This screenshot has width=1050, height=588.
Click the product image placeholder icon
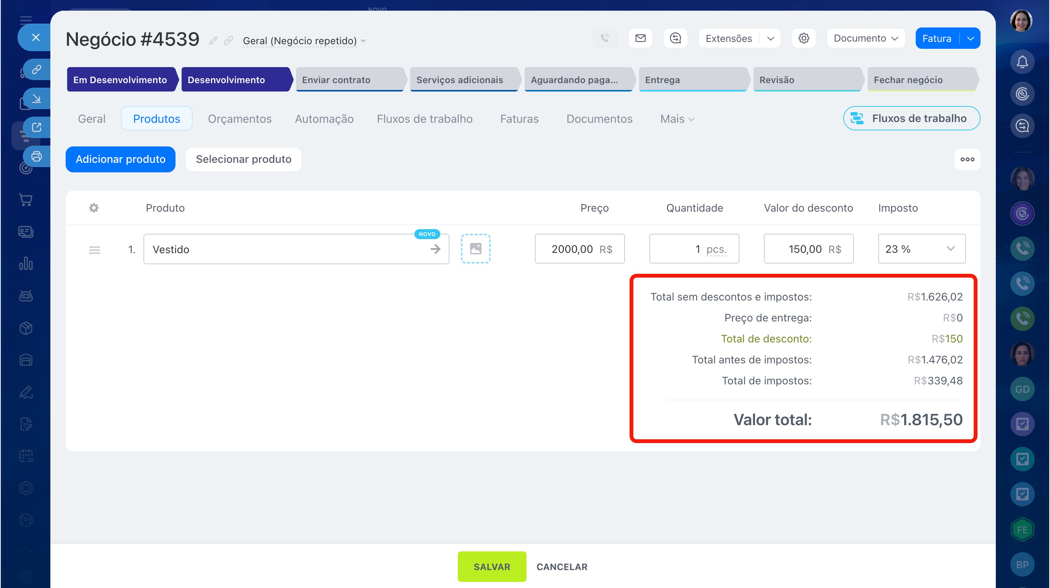tap(475, 249)
